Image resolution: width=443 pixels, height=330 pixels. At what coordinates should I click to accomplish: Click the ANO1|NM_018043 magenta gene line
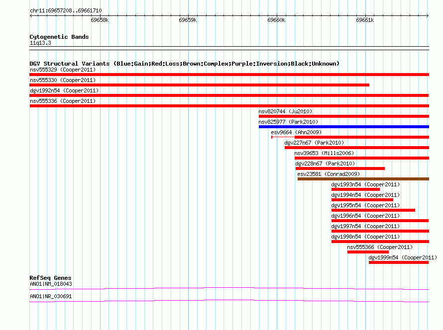229,288
